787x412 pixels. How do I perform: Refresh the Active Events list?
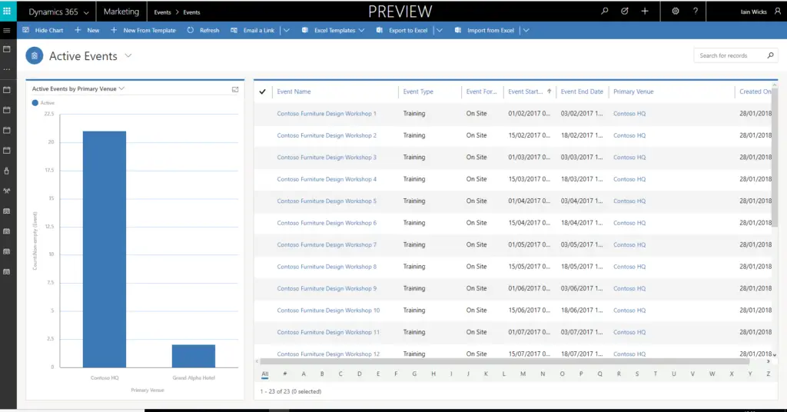[203, 30]
